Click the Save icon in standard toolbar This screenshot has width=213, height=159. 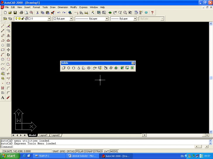pos(15,13)
